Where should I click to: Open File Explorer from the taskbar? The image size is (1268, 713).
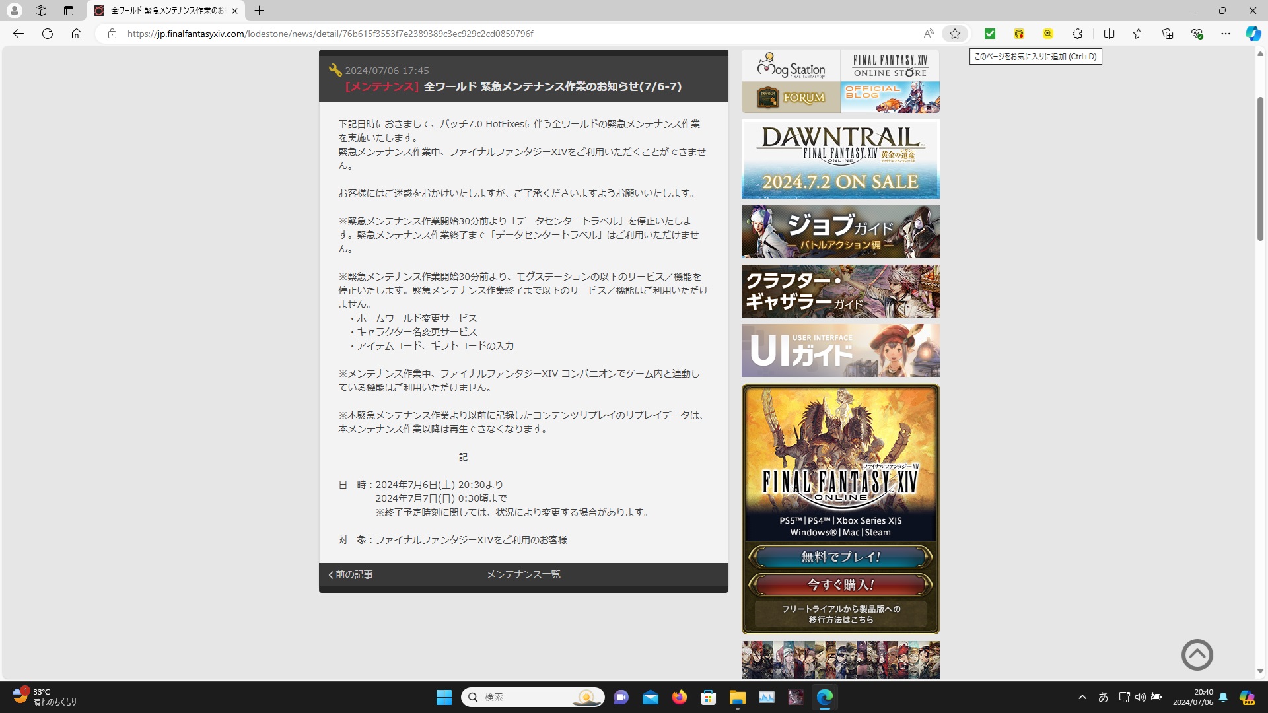pos(738,697)
